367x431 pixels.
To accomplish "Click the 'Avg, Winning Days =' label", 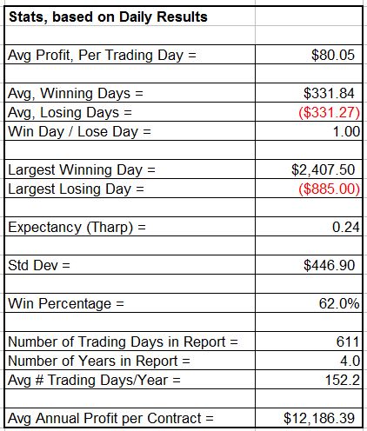I will tap(76, 93).
